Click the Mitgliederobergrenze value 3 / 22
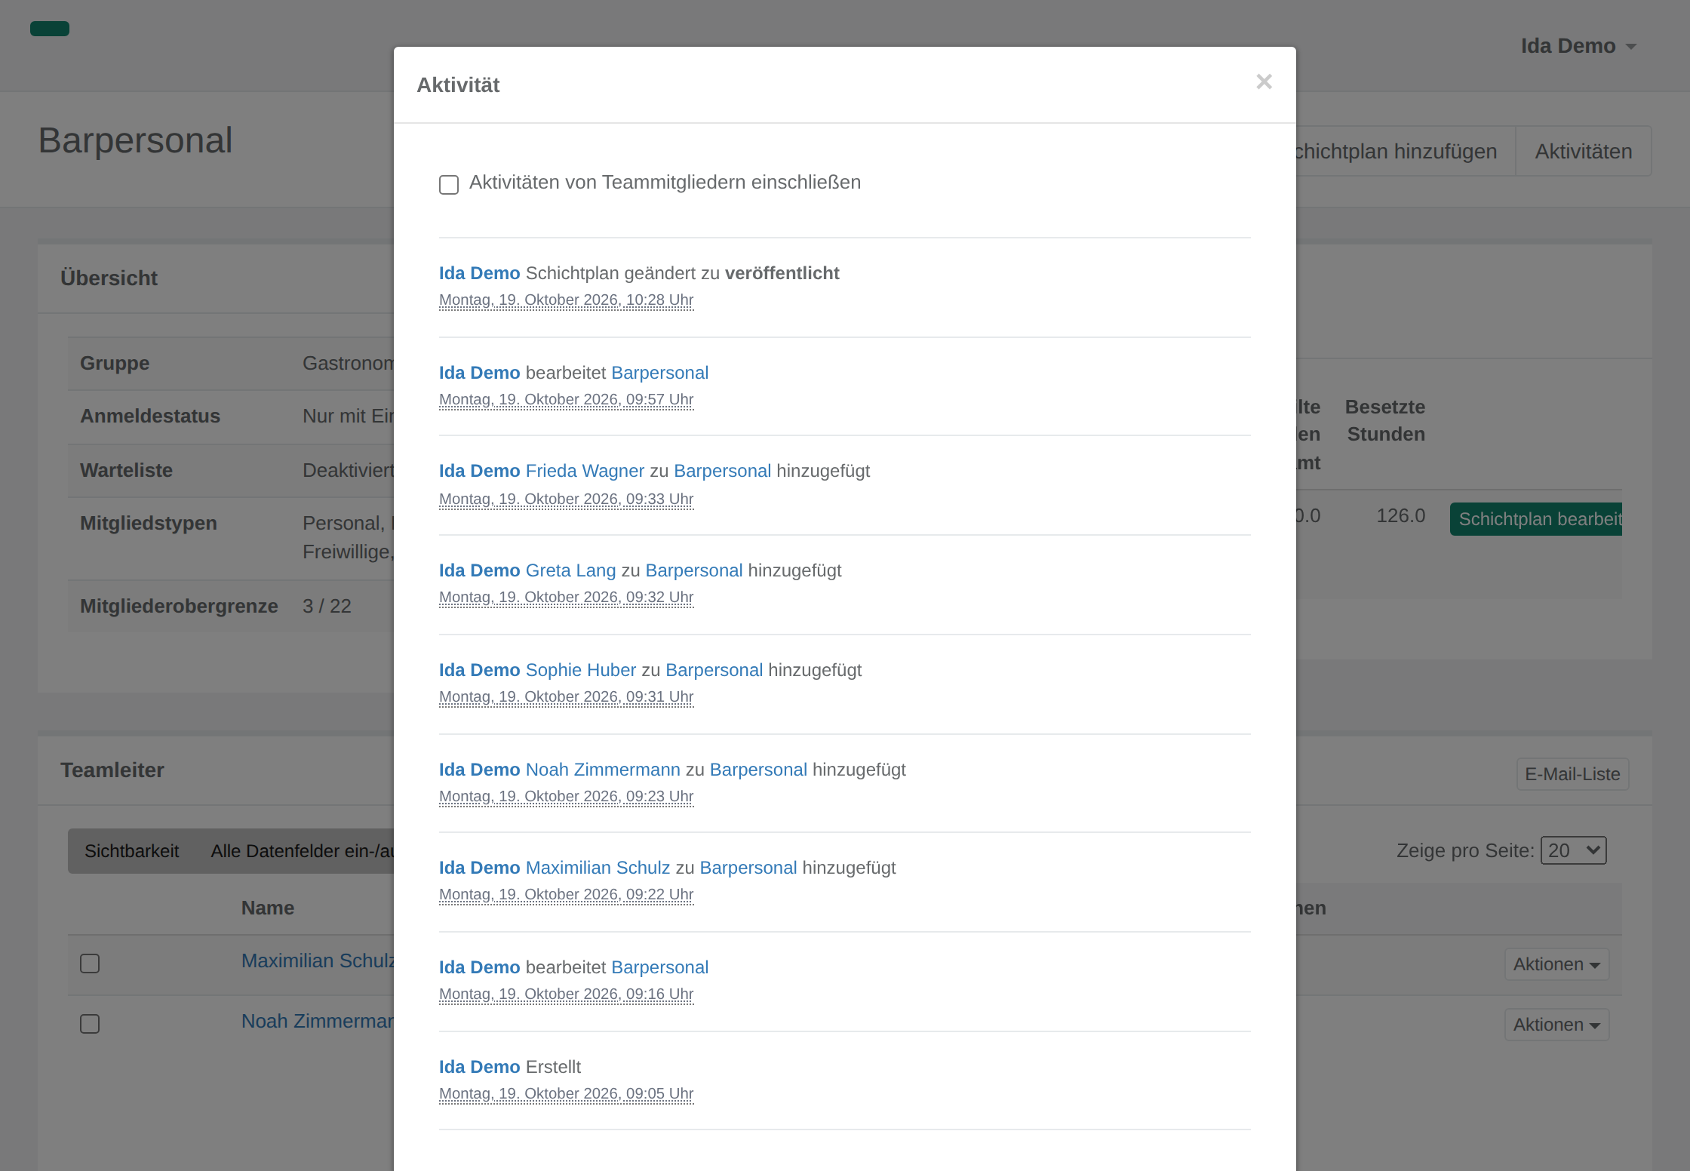Image resolution: width=1690 pixels, height=1171 pixels. click(x=327, y=606)
